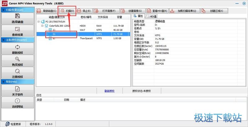
Task: Collapse the PC-20170607WIUN tree node
Action: 39,21
